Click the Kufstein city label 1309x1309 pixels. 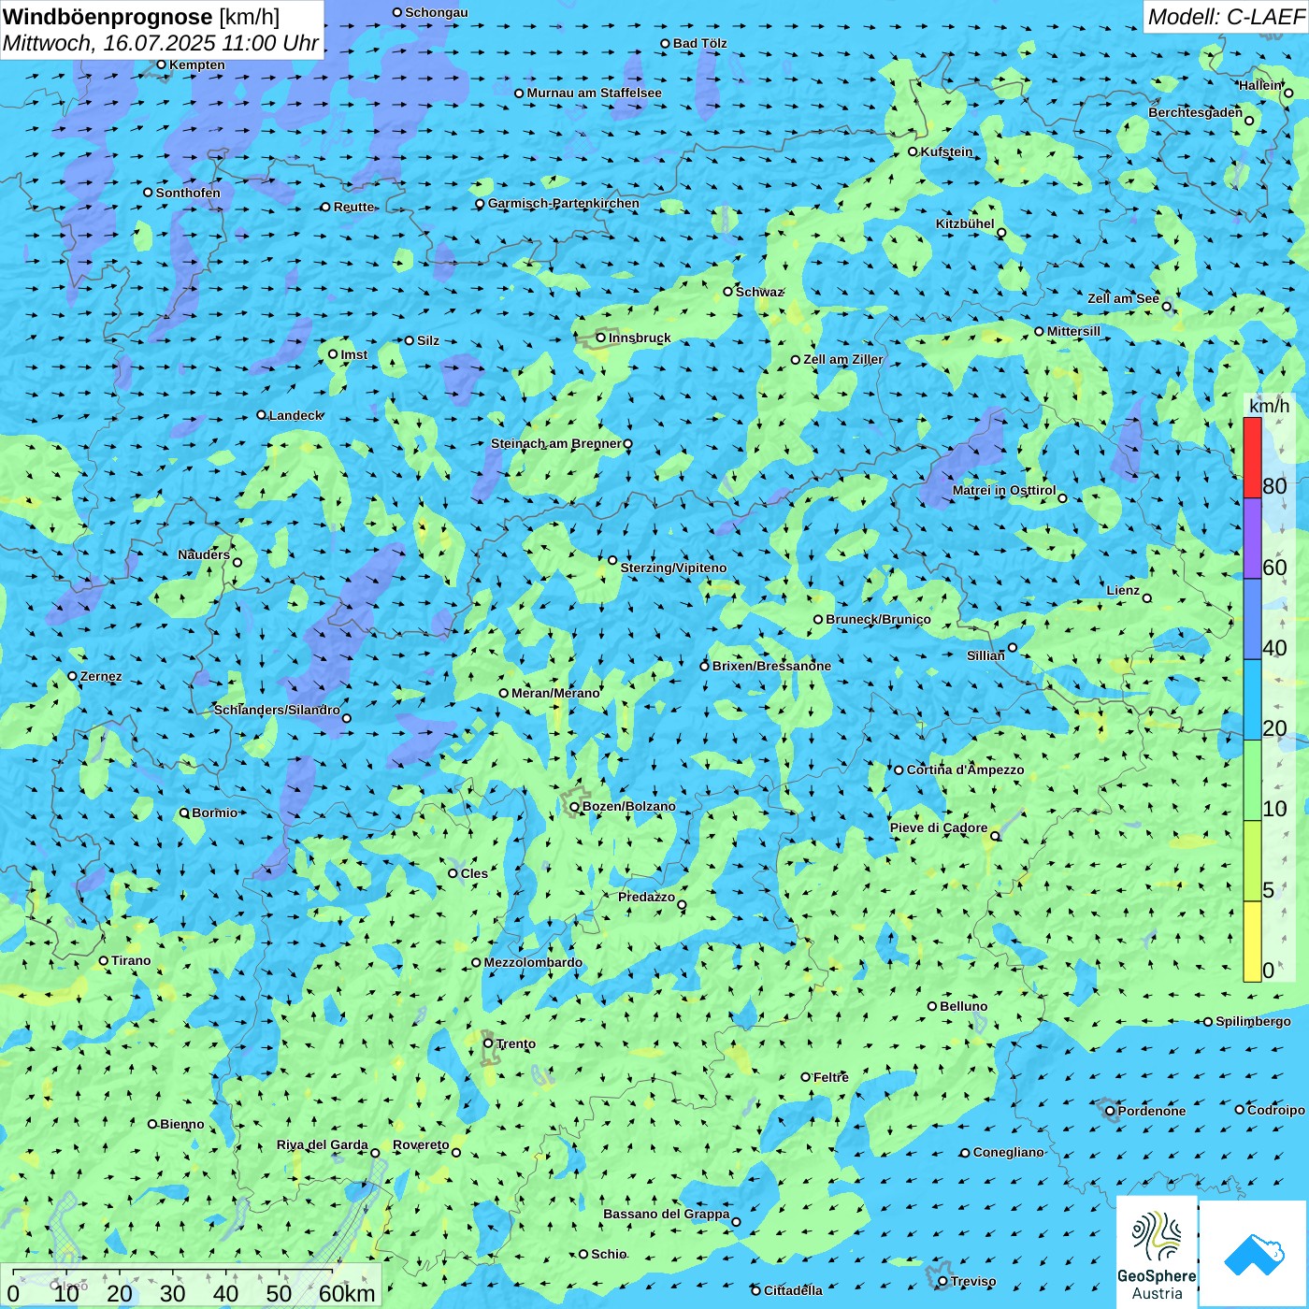pos(946,151)
